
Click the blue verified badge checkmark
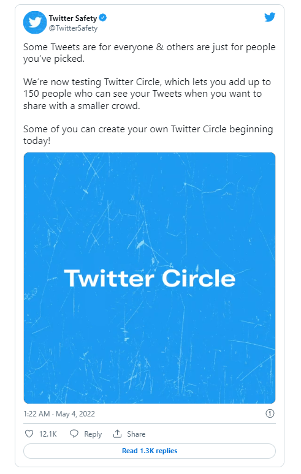103,18
